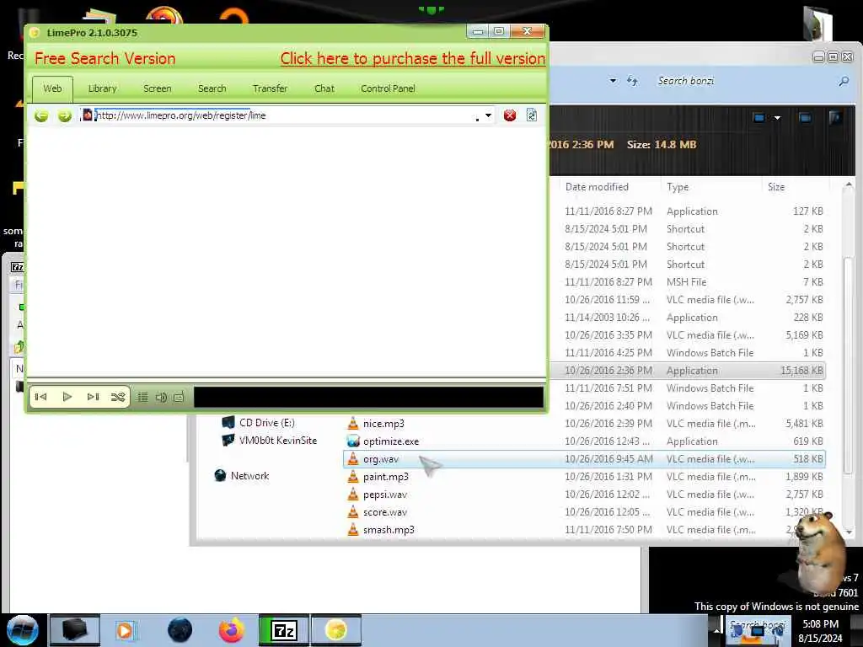Viewport: 863px width, 647px height.
Task: Show hidden system tray icons
Action: [716, 630]
